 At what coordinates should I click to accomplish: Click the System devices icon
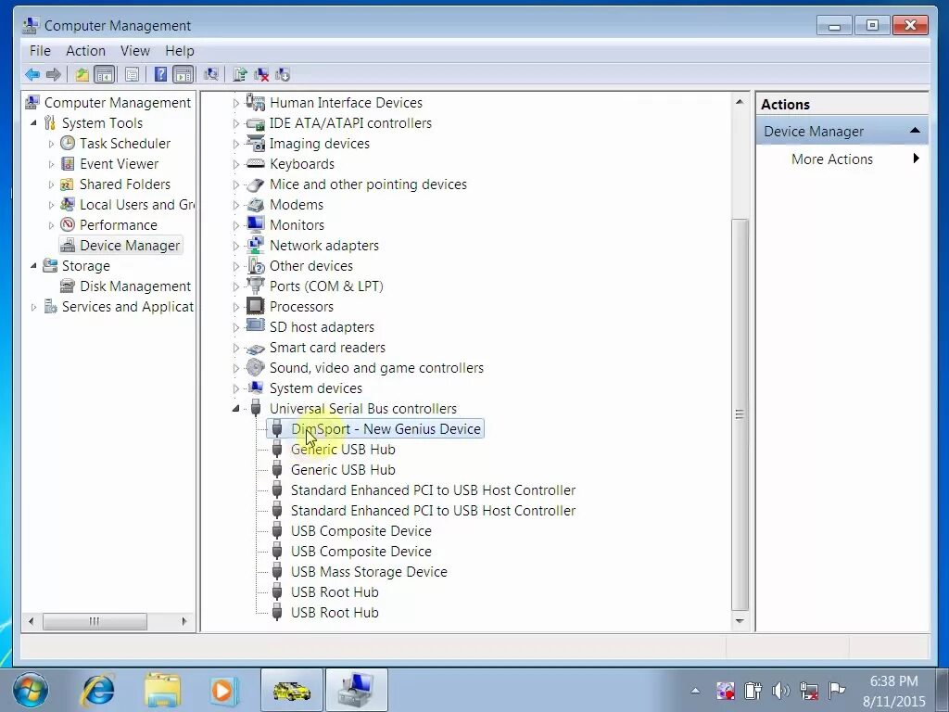(256, 388)
